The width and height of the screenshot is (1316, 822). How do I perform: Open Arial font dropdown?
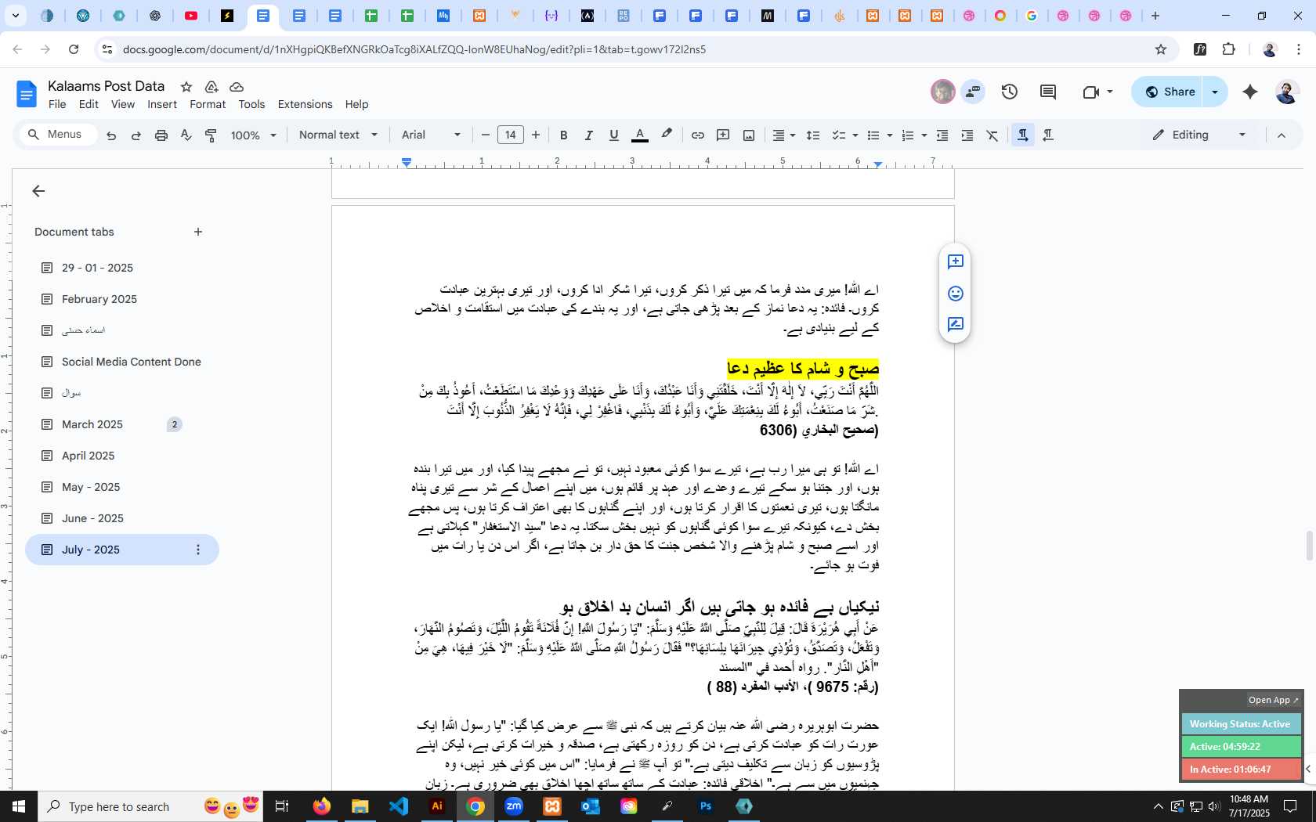(431, 135)
